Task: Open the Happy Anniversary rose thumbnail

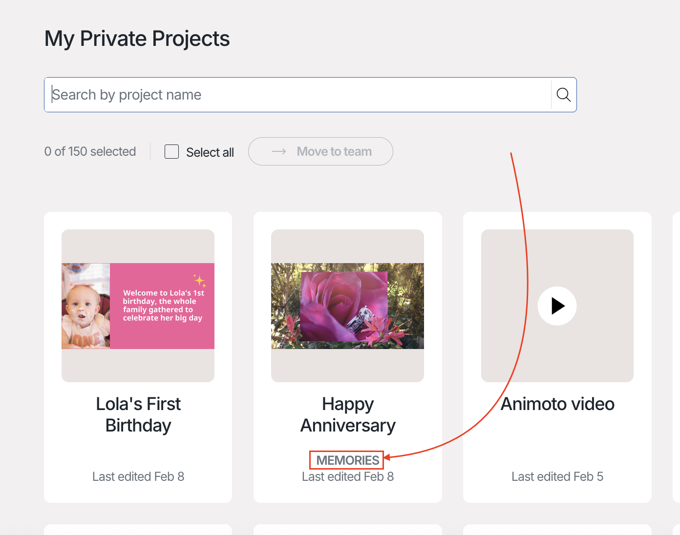Action: [x=347, y=306]
